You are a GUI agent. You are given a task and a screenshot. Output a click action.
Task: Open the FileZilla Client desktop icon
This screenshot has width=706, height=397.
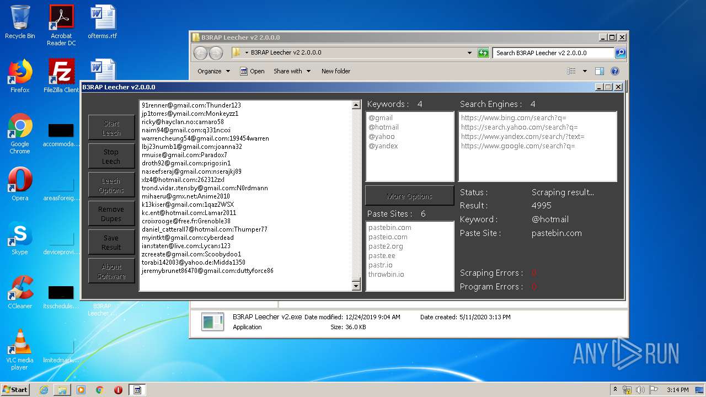coord(61,76)
